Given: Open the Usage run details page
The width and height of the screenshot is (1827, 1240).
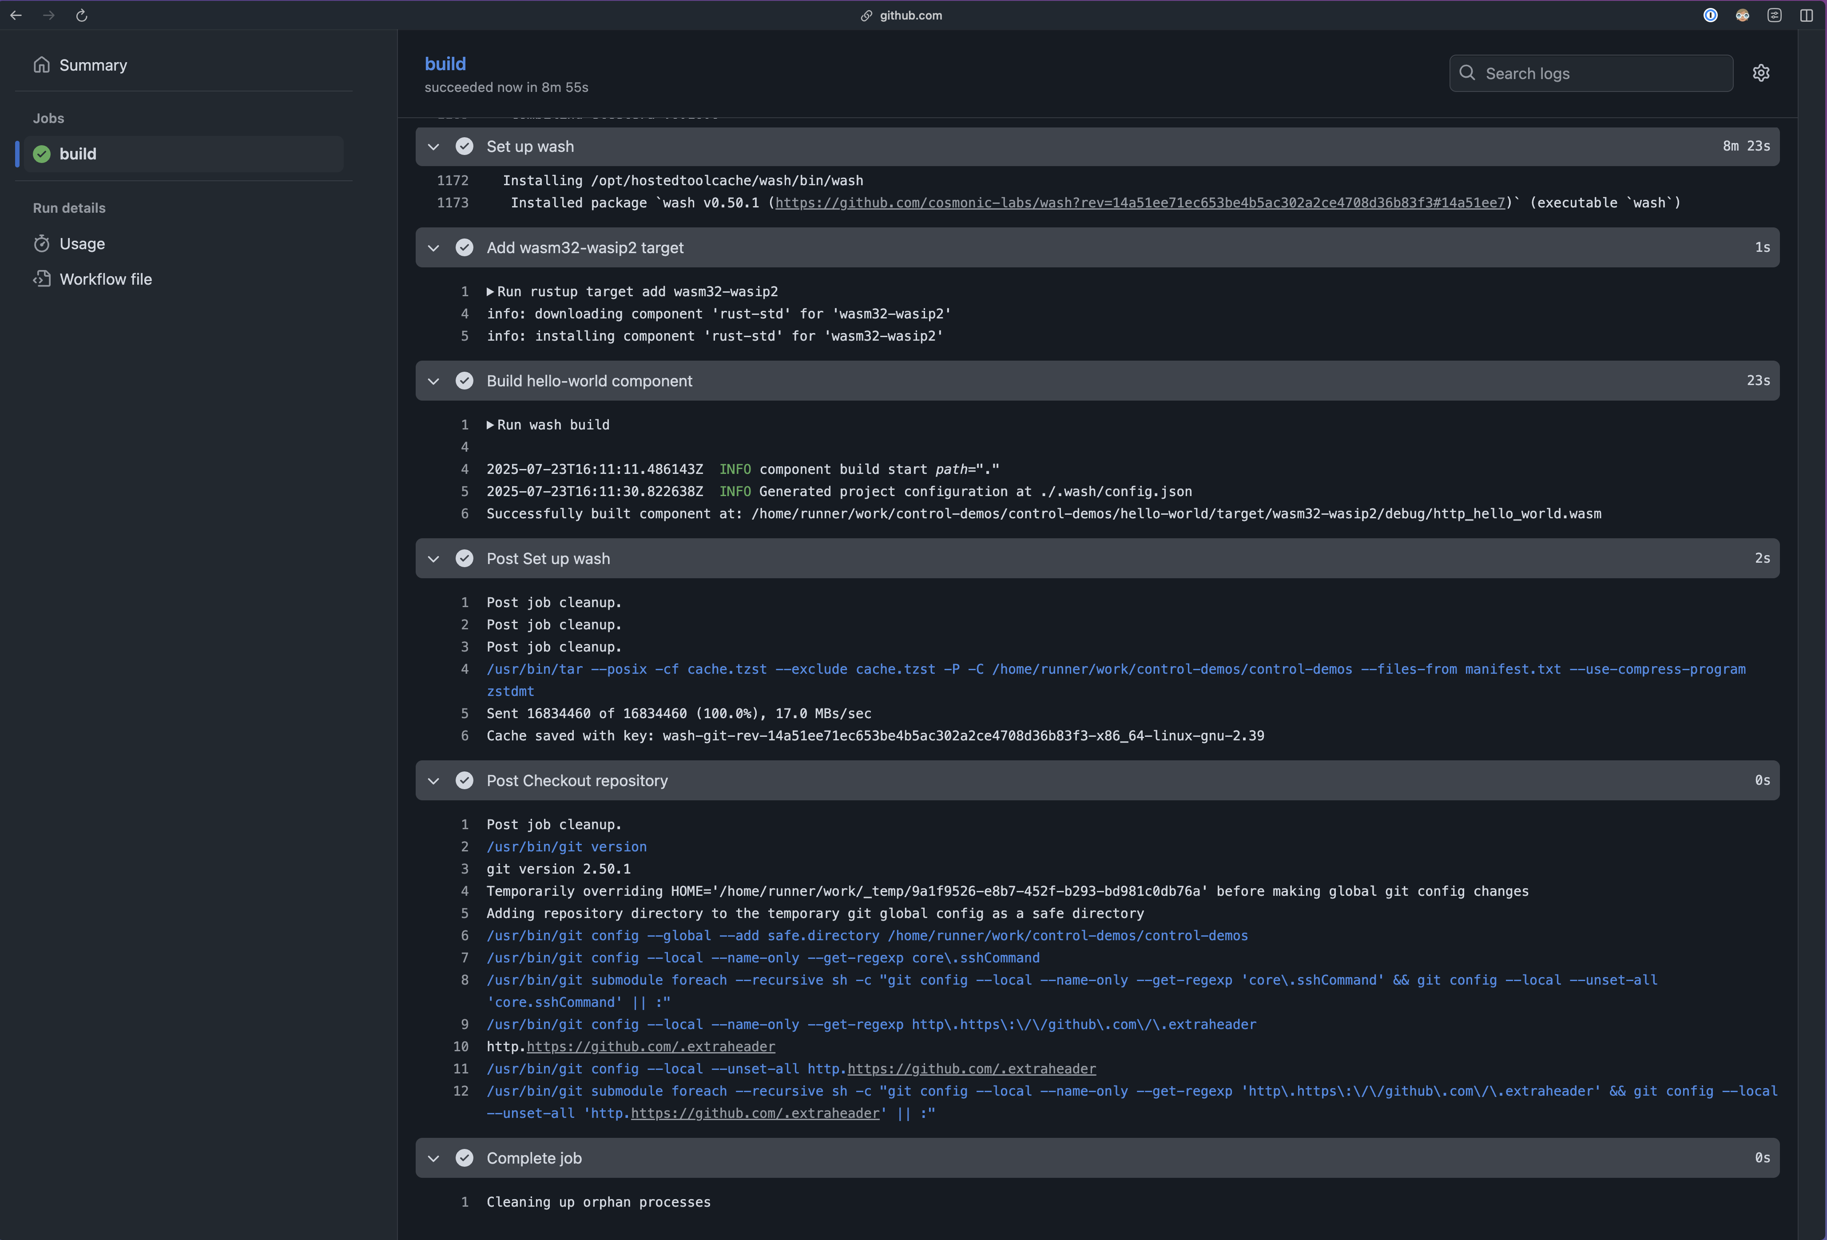Looking at the screenshot, I should click(82, 244).
